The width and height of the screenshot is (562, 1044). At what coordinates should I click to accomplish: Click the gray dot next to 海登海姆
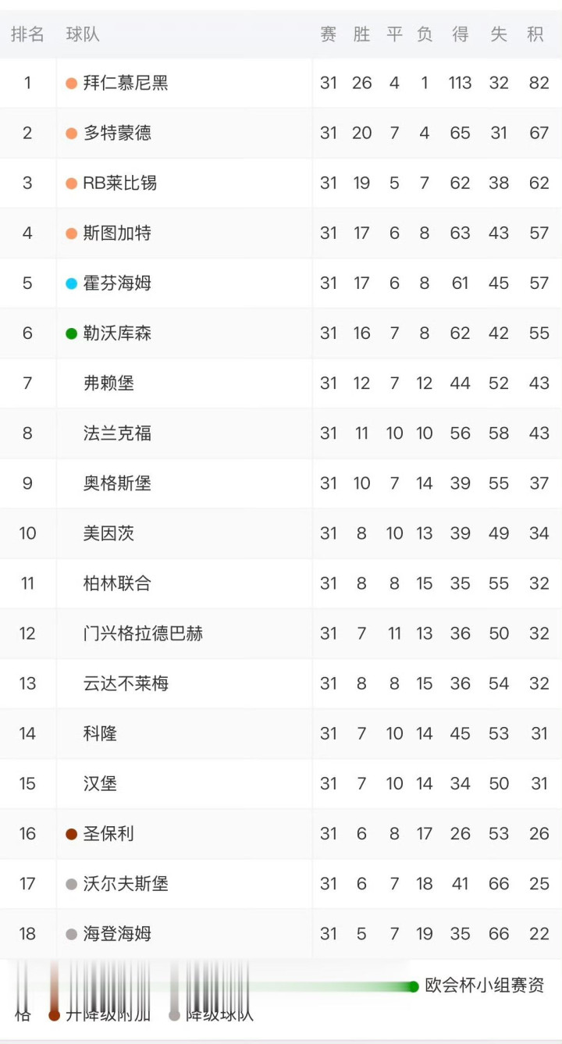(x=71, y=934)
